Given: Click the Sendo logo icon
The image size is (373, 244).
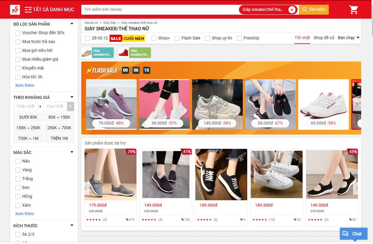Looking at the screenshot, I should pos(15,9).
